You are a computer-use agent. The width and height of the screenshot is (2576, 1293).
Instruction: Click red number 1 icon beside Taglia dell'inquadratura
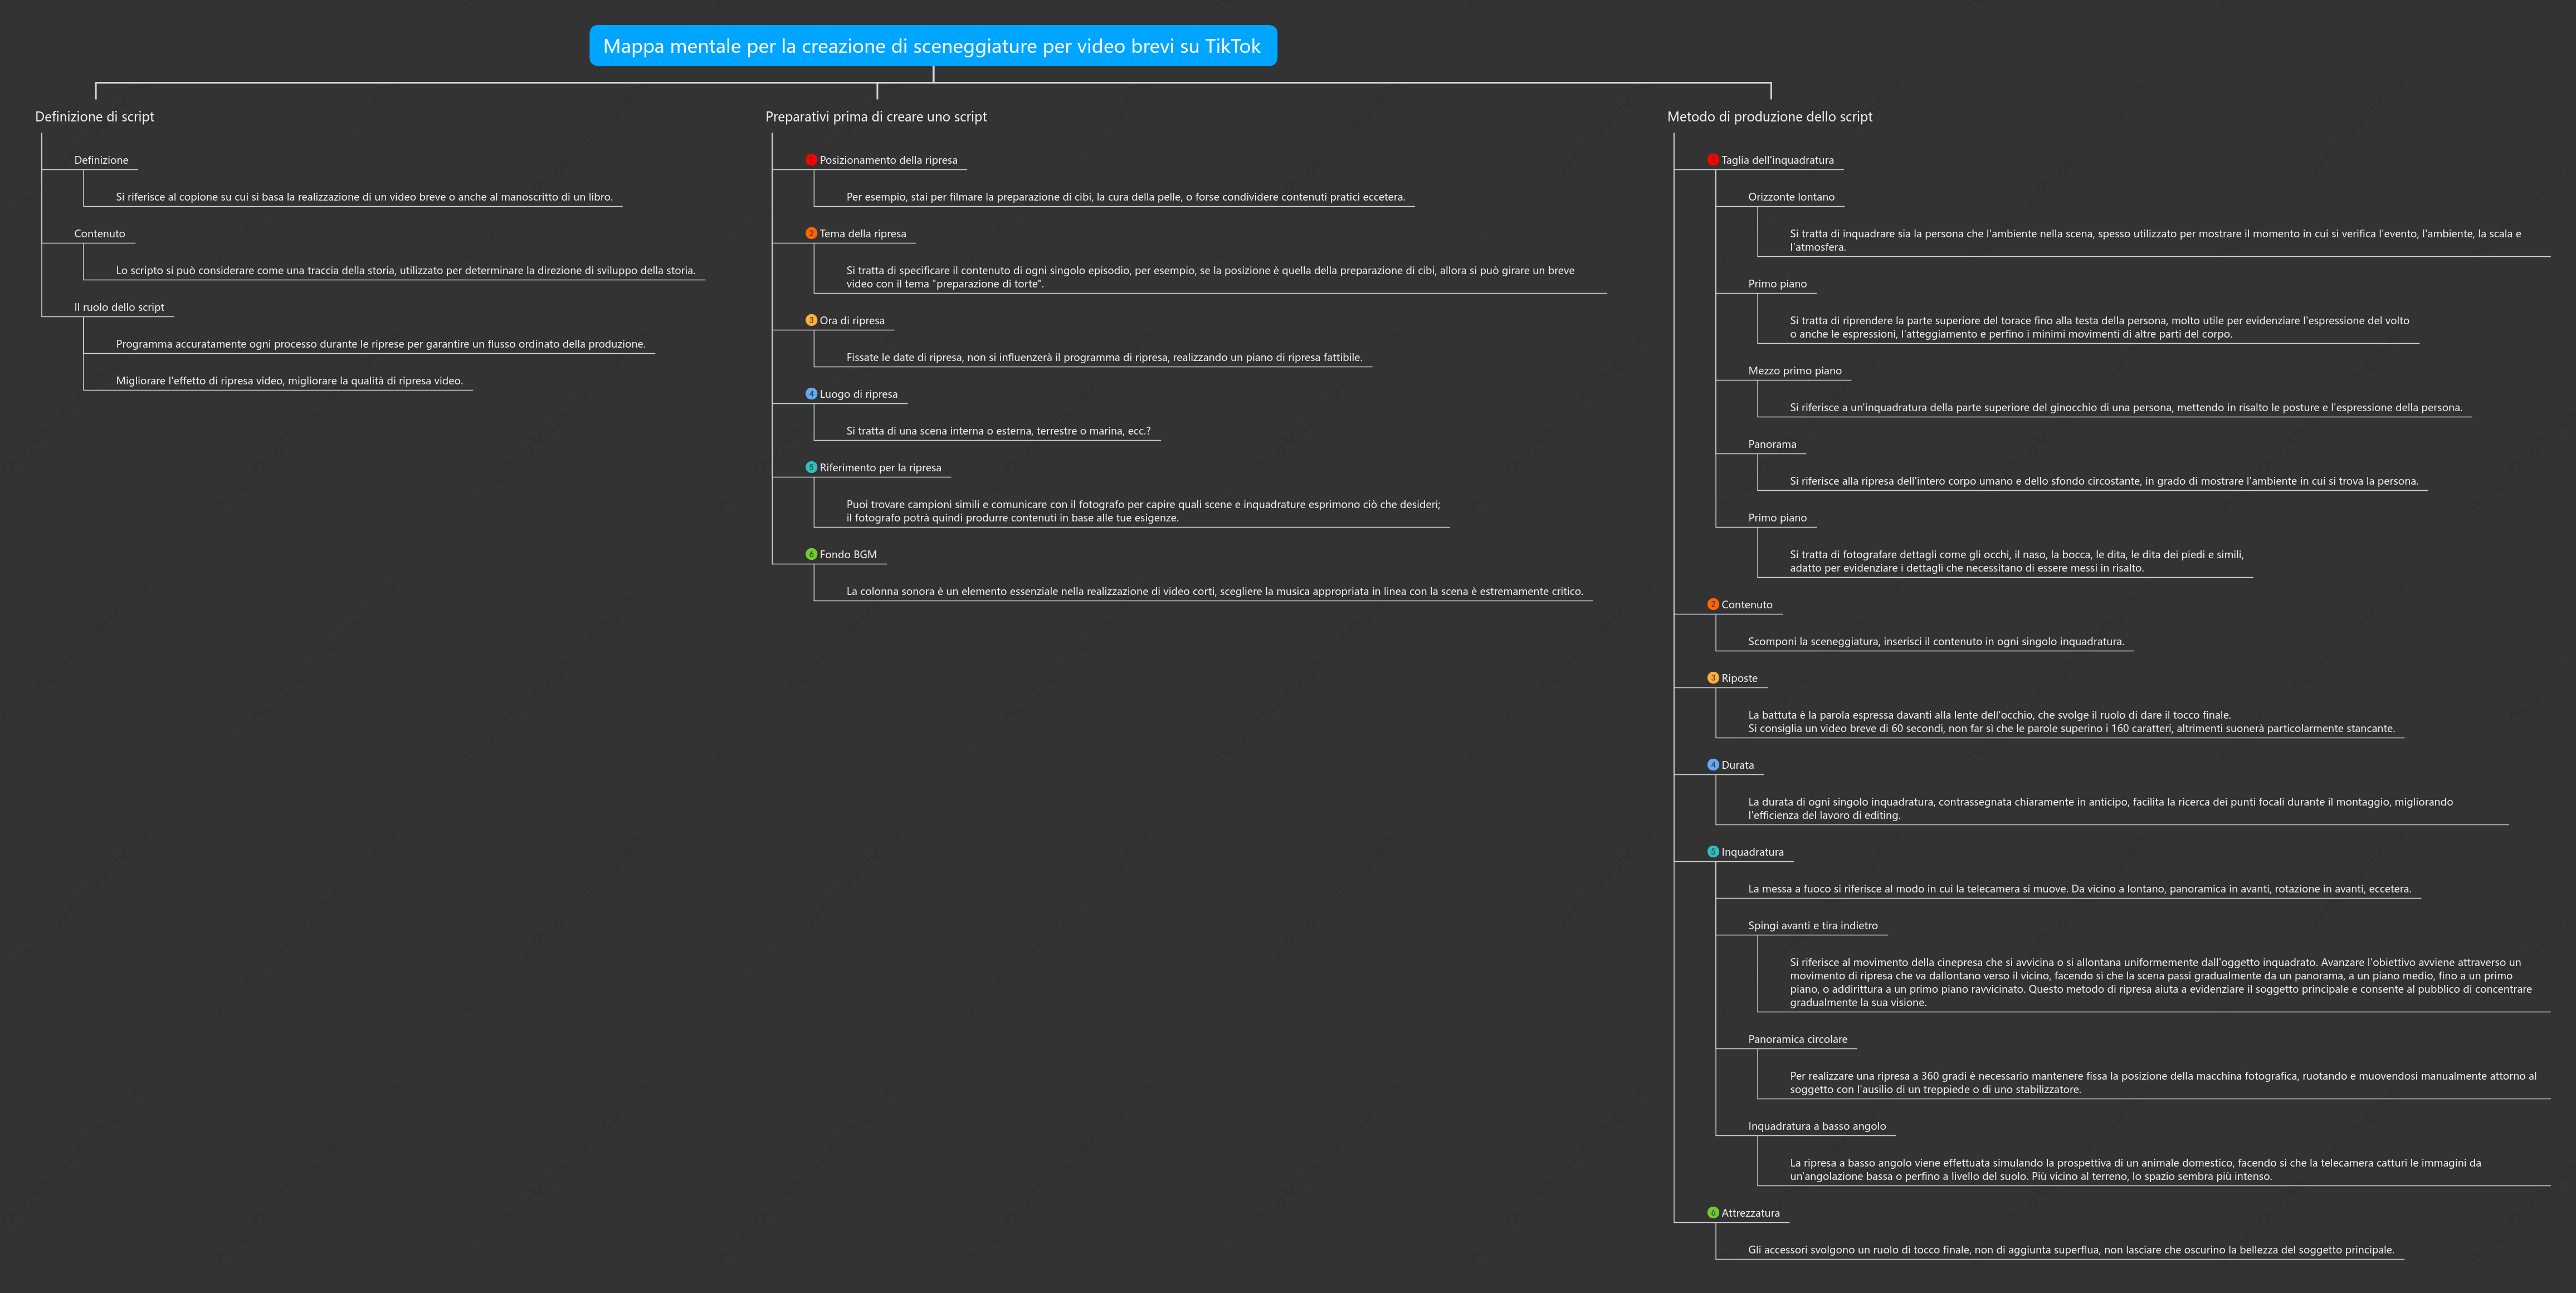pos(1713,160)
